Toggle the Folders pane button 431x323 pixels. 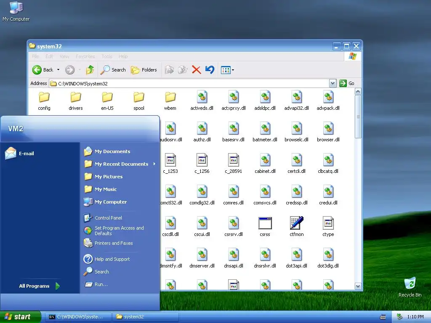pyautogui.click(x=144, y=70)
